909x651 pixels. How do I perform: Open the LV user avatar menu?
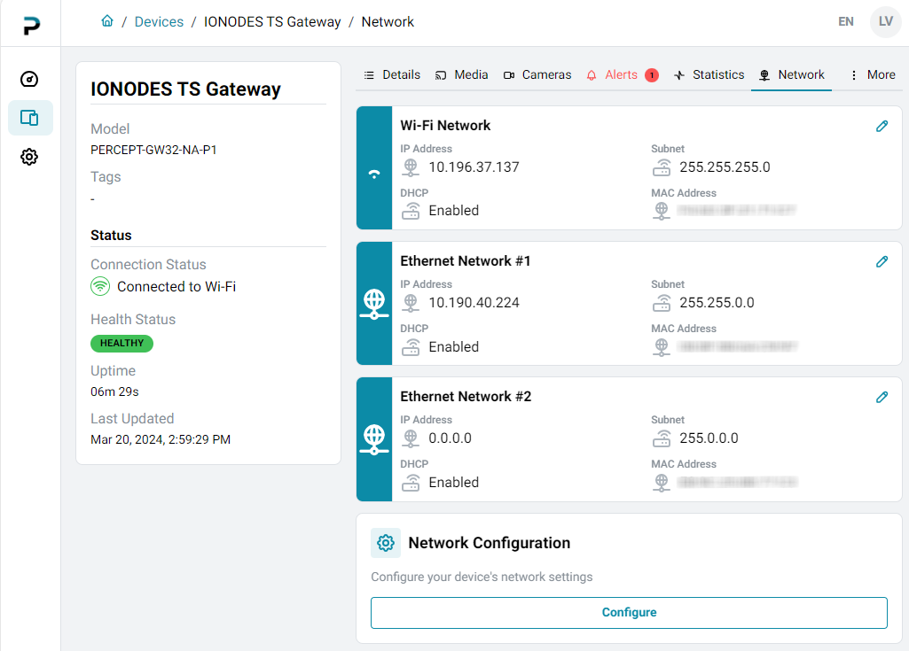(885, 22)
